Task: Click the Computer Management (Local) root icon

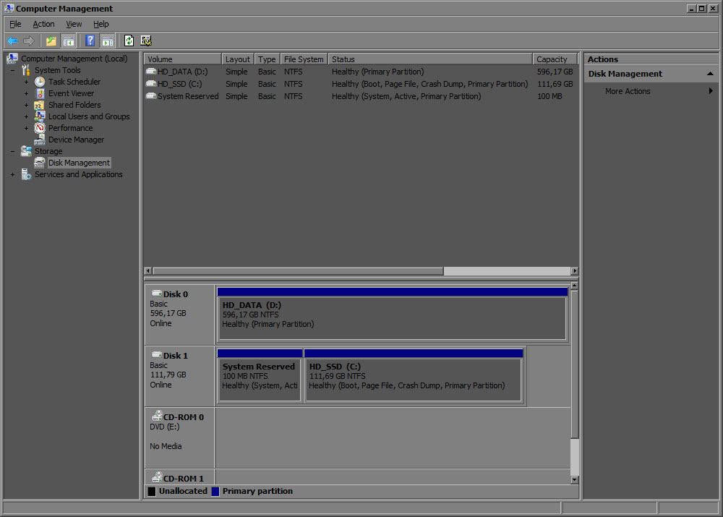Action: 12,58
